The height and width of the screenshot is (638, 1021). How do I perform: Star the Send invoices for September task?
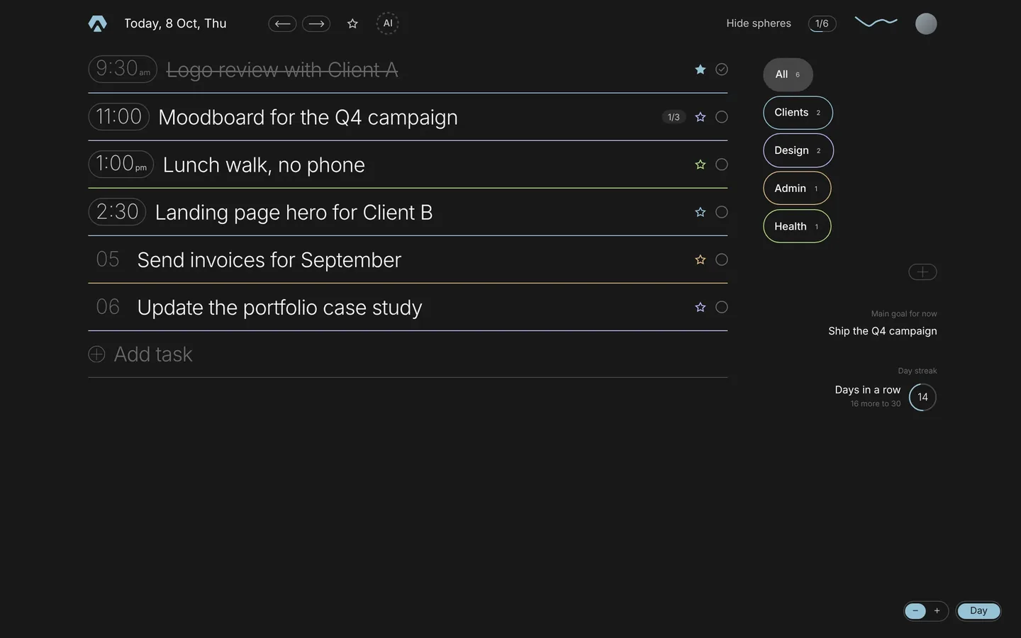[x=701, y=259]
